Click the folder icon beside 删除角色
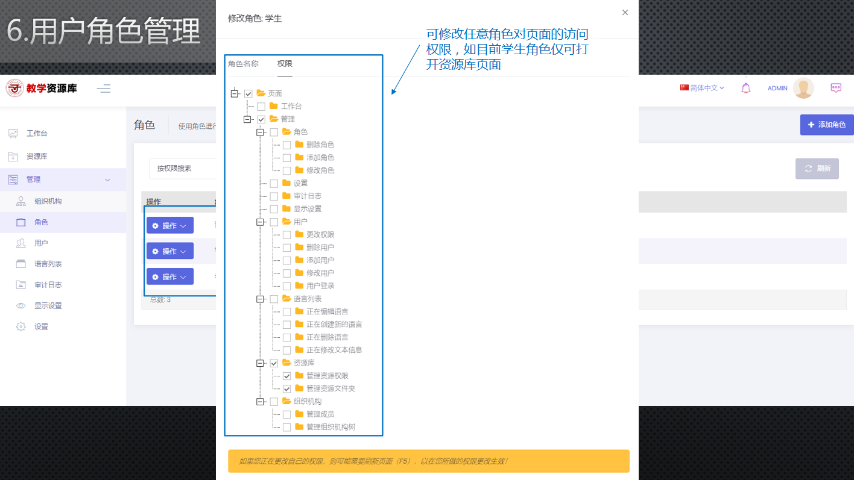The width and height of the screenshot is (854, 480). click(299, 145)
